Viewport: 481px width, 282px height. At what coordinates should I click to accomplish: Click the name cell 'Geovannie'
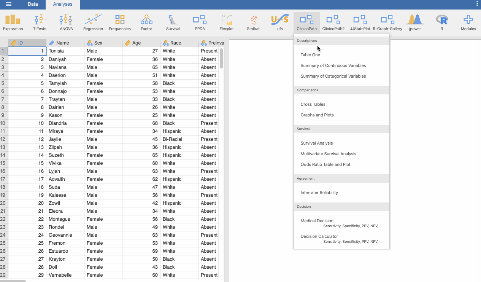pyautogui.click(x=65, y=235)
